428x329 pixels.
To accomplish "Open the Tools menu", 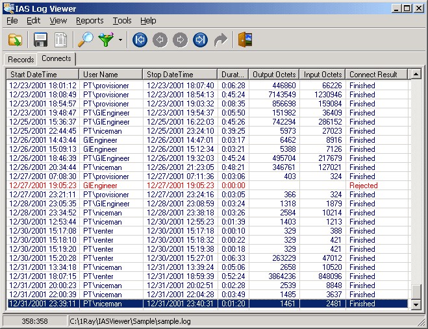I will coord(122,21).
